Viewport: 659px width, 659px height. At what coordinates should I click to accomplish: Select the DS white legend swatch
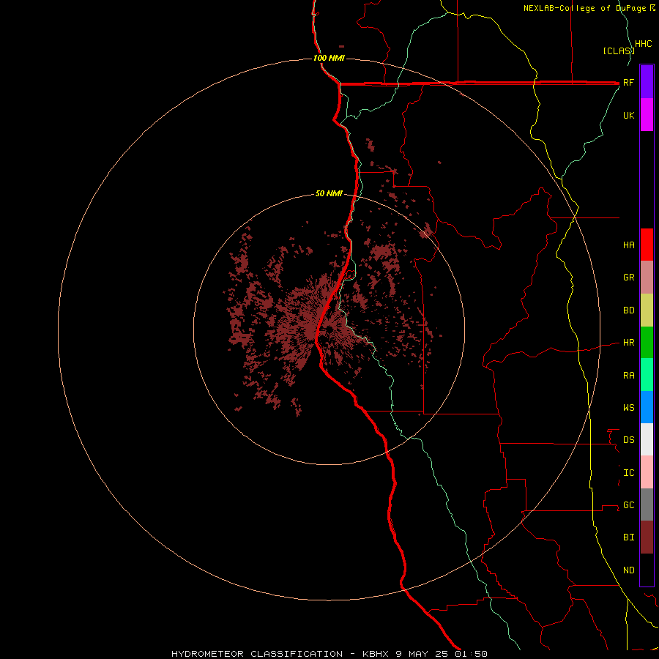coord(647,439)
